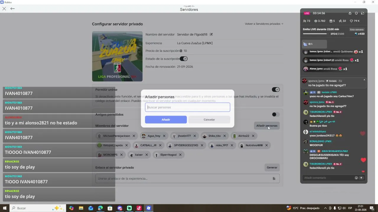Click the Generar link button
378x212 pixels.
pyautogui.click(x=272, y=168)
